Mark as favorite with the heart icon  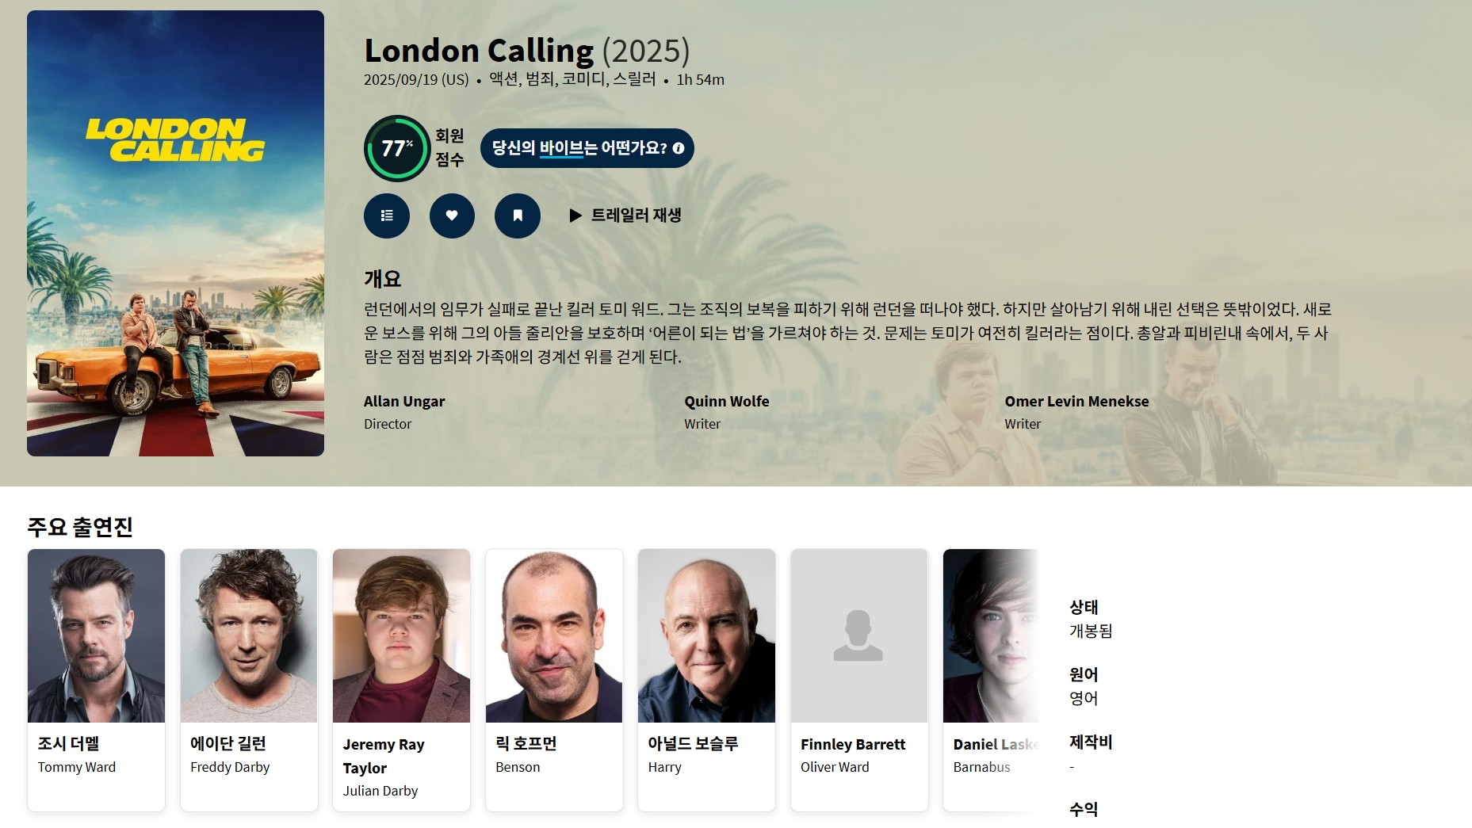[452, 216]
